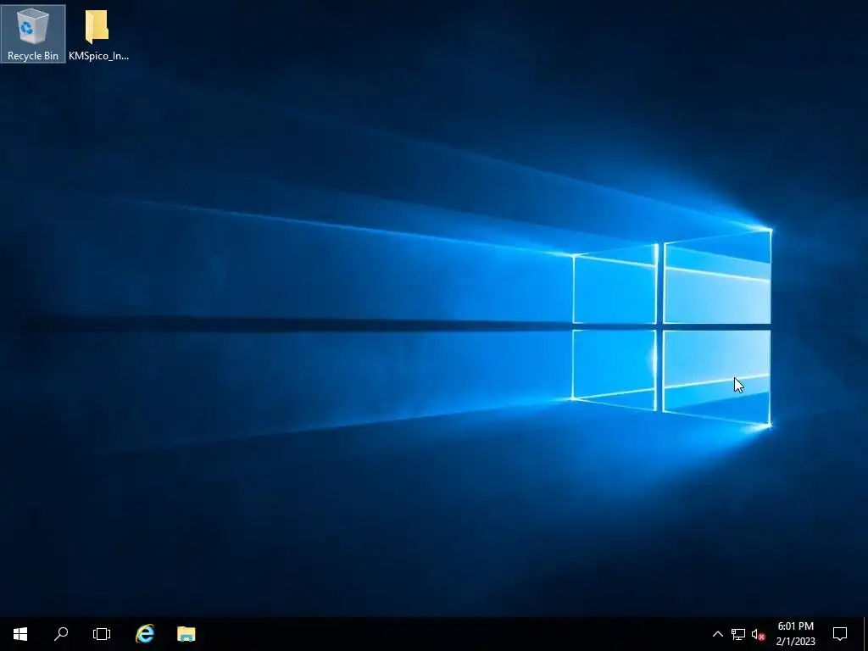Select the KMSpico_In... folder on desktop
868x651 pixels.
click(98, 34)
